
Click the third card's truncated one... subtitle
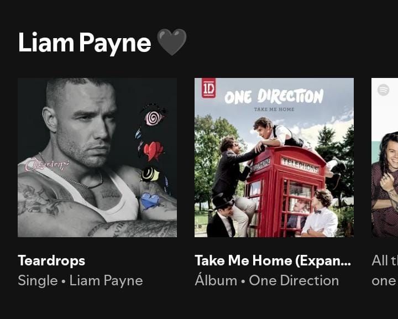pyautogui.click(x=385, y=281)
